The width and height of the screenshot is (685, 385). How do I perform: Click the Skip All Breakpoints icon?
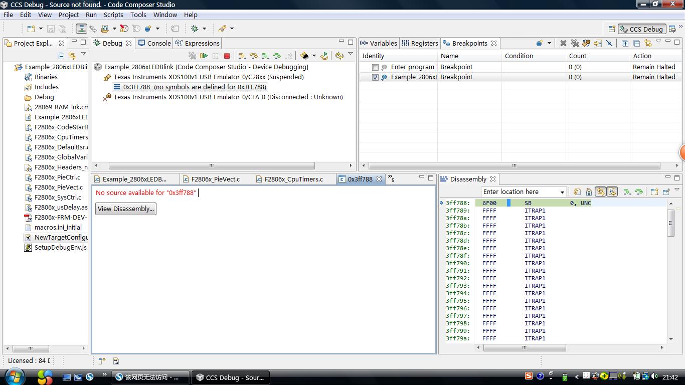[x=609, y=43]
